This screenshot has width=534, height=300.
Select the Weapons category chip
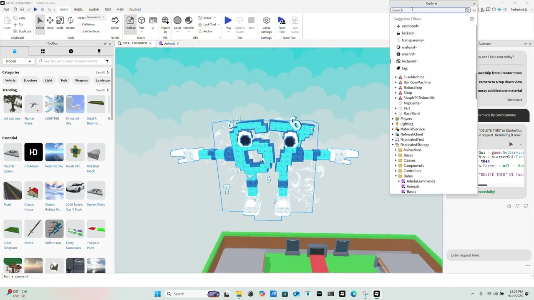(x=81, y=80)
